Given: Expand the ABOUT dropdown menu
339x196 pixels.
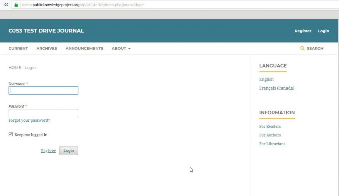Looking at the screenshot, I should (x=121, y=48).
